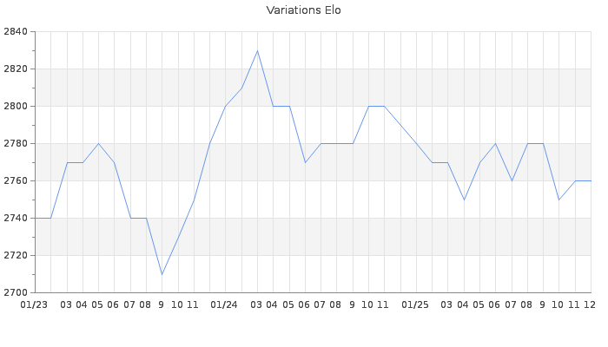Select the 2780 y-axis value
Viewport: 608px width, 347px height.
point(16,144)
